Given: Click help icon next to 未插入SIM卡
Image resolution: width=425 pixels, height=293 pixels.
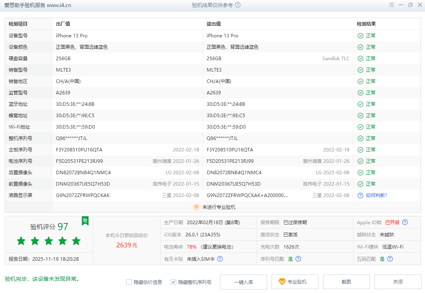Looking at the screenshot, I should pos(220,259).
